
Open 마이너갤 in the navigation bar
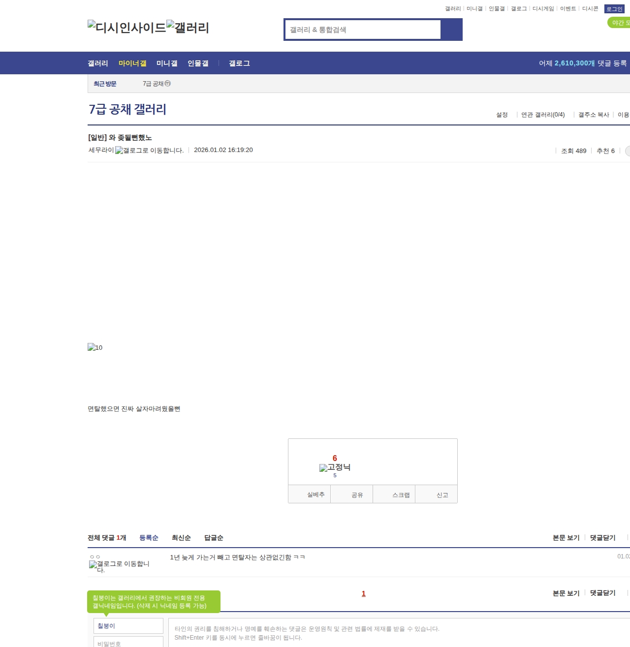coord(132,63)
